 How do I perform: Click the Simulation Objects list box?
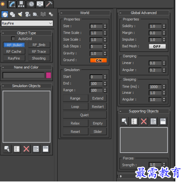tap(26, 117)
